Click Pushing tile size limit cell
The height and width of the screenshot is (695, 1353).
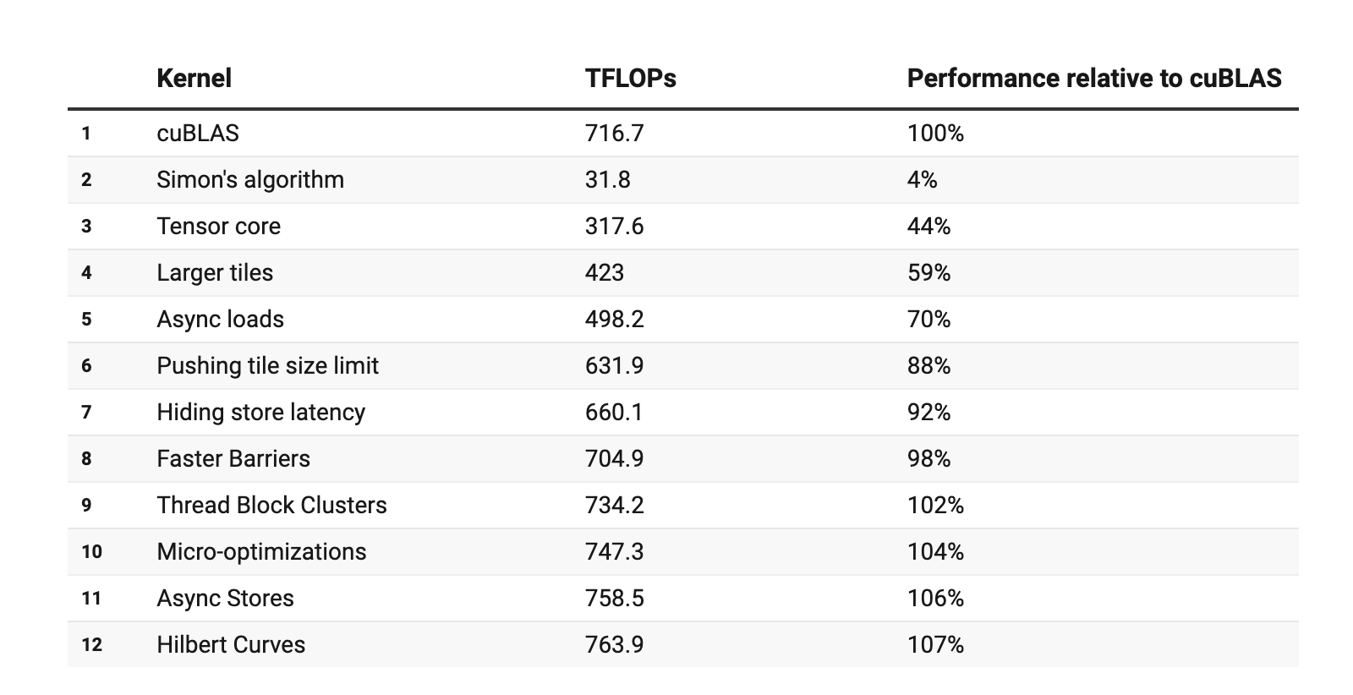267,366
